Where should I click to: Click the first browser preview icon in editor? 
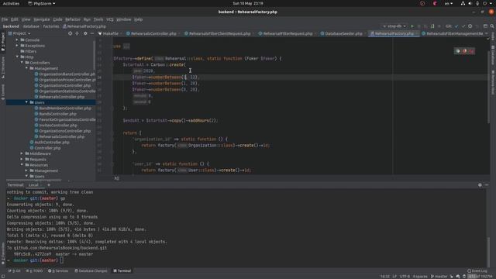coord(458,51)
